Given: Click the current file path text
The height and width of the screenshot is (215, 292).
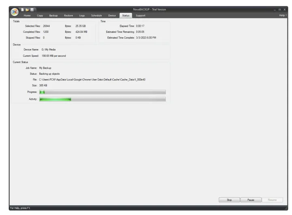Looking at the screenshot, I should point(92,80).
